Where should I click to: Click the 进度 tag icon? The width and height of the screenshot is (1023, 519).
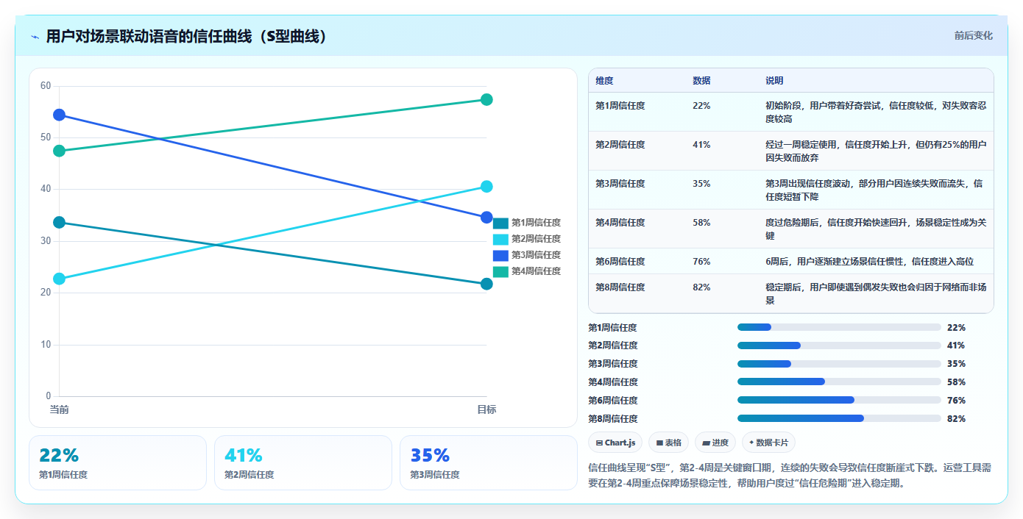[x=706, y=443]
